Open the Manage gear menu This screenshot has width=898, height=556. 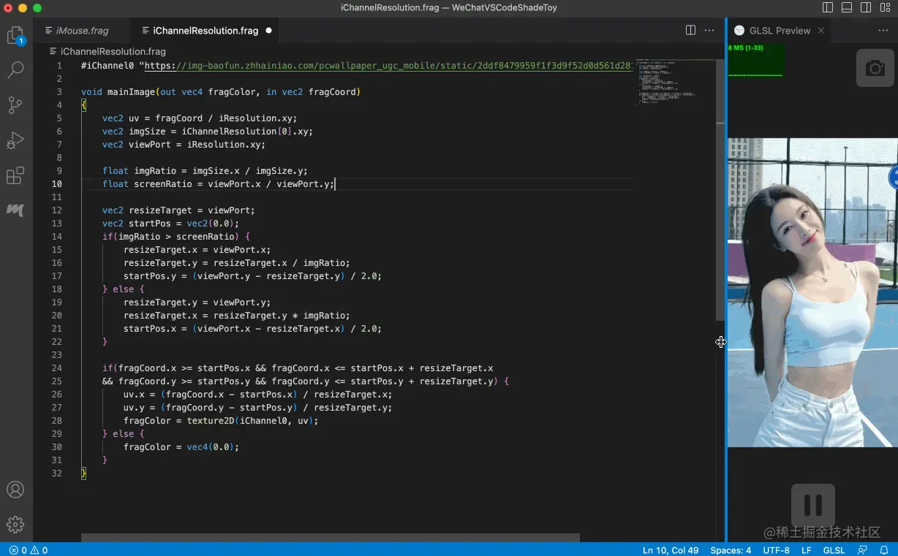15,525
